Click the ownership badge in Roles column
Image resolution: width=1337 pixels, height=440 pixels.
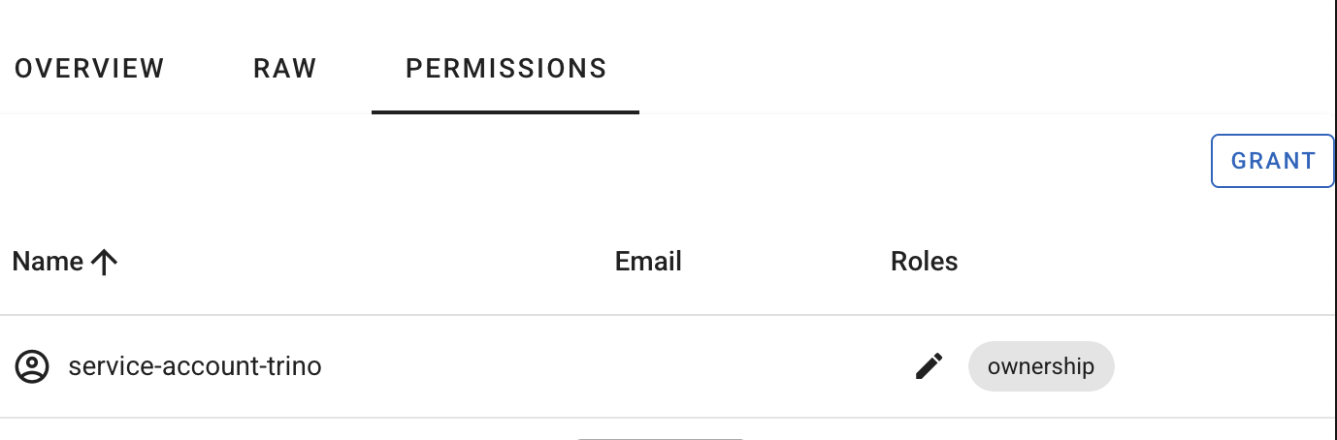coord(1040,366)
